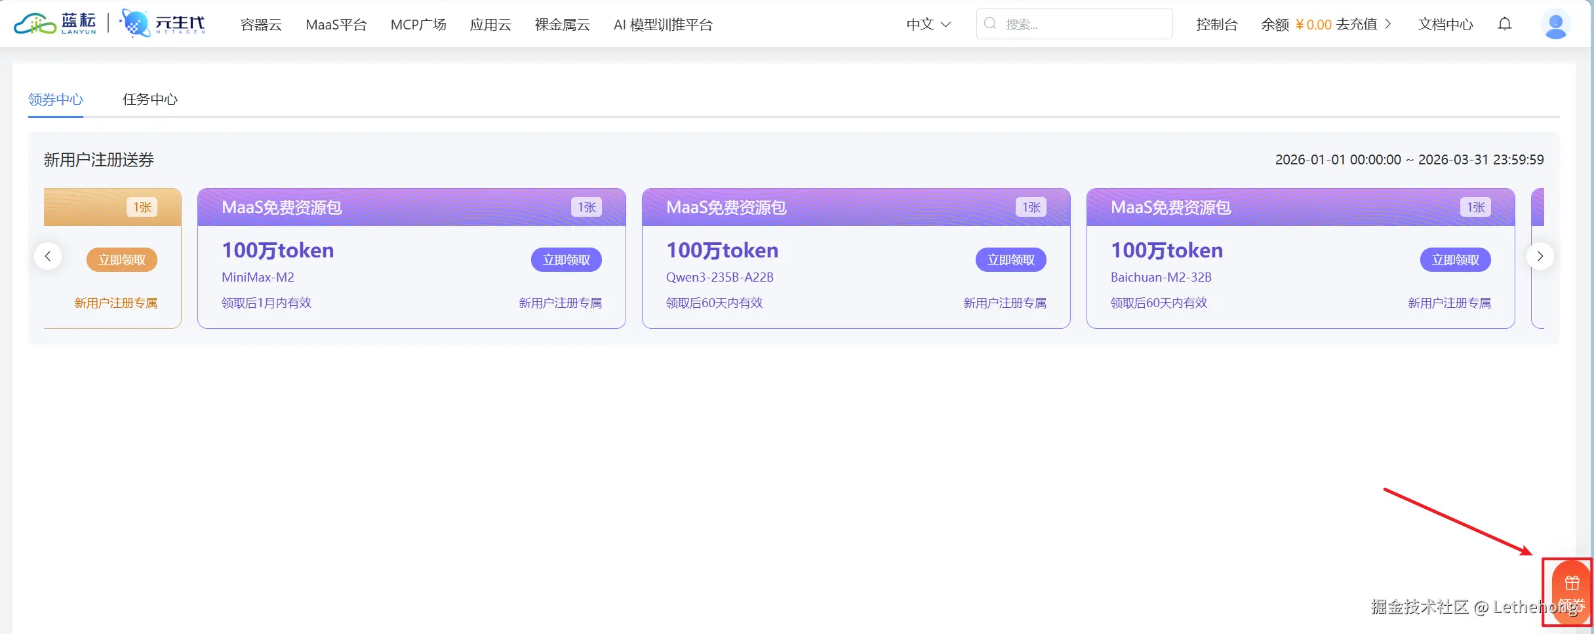Image resolution: width=1594 pixels, height=634 pixels.
Task: Open the notification bell
Action: point(1505,24)
